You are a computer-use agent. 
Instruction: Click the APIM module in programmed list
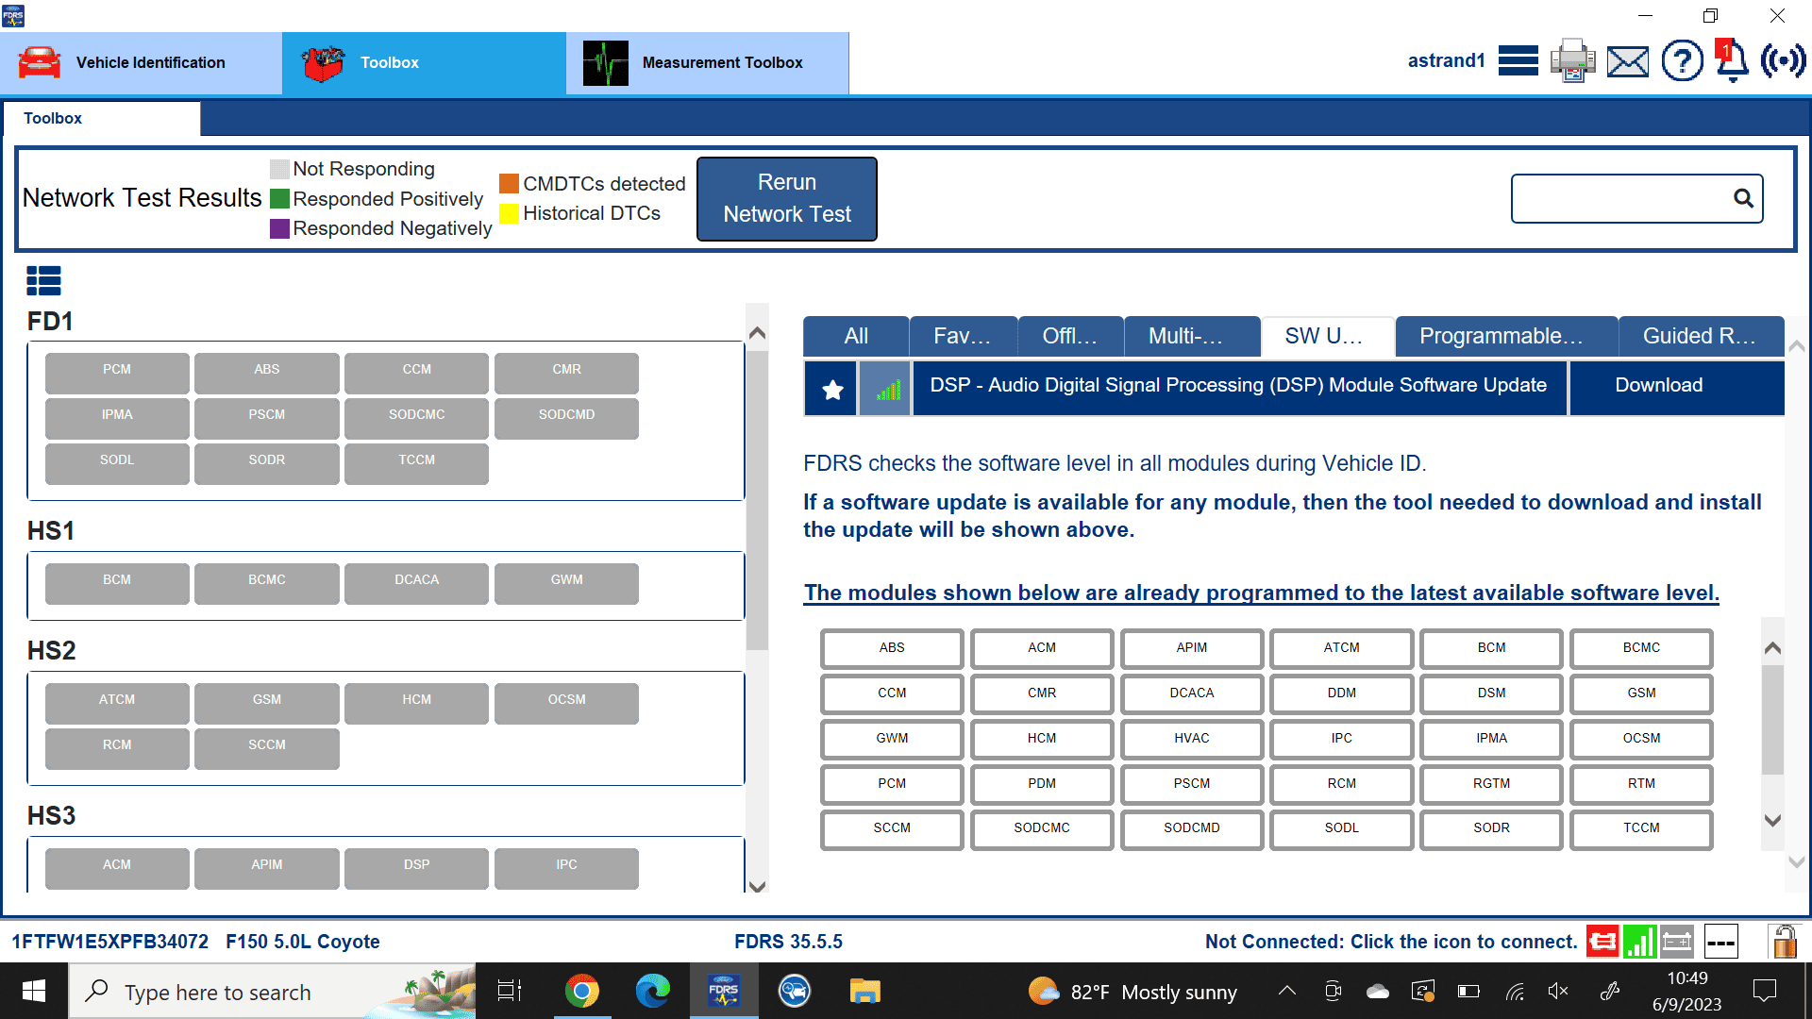(1192, 648)
